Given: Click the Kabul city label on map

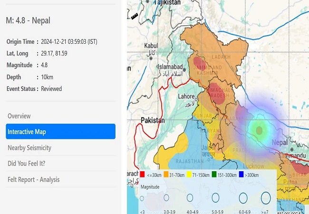Looking at the screenshot, I should coord(151,46).
